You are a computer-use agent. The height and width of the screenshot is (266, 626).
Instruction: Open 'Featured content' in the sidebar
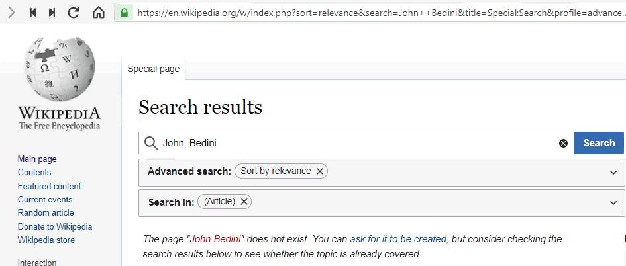pyautogui.click(x=49, y=186)
